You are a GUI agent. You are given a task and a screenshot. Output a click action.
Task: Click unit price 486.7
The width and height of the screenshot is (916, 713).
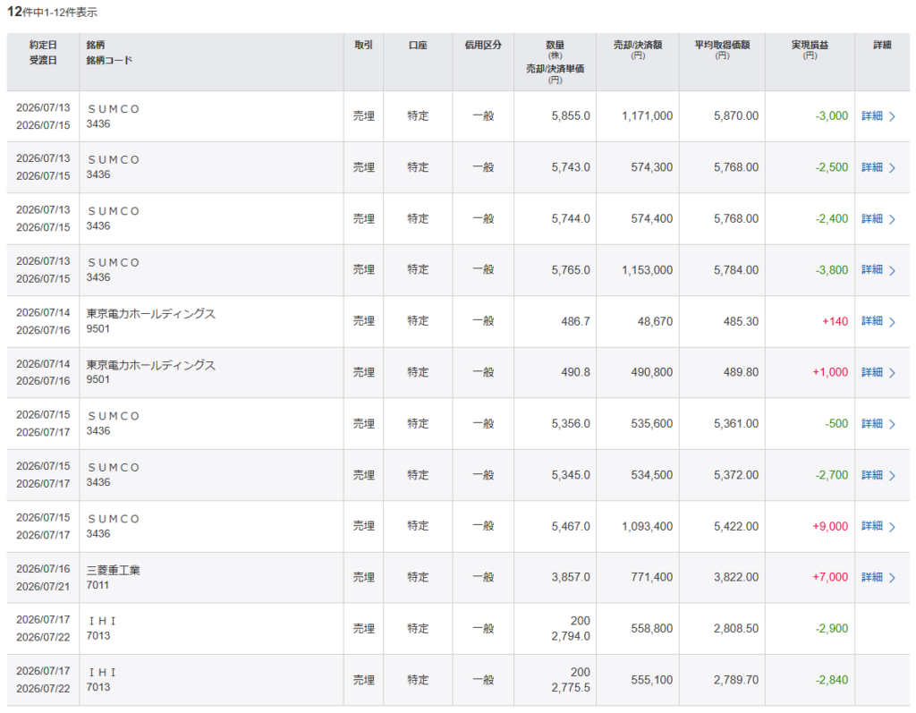coord(575,321)
